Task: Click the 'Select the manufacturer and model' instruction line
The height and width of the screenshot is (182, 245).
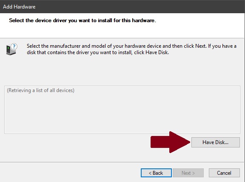Action: [131, 46]
